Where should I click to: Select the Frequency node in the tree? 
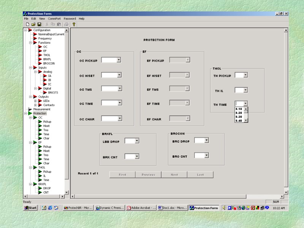click(45, 38)
